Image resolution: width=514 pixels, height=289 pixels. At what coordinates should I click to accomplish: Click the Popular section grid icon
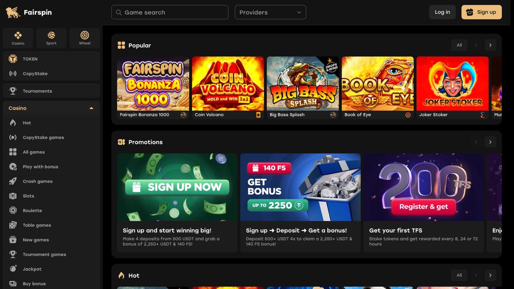[121, 45]
